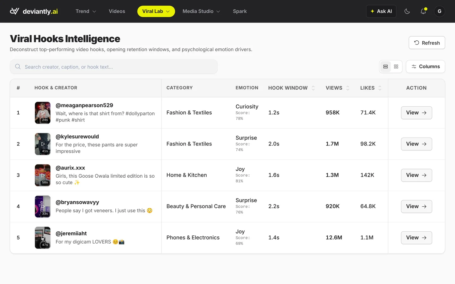The width and height of the screenshot is (455, 284).
Task: Click the 12.6M views value
Action: [334, 238]
